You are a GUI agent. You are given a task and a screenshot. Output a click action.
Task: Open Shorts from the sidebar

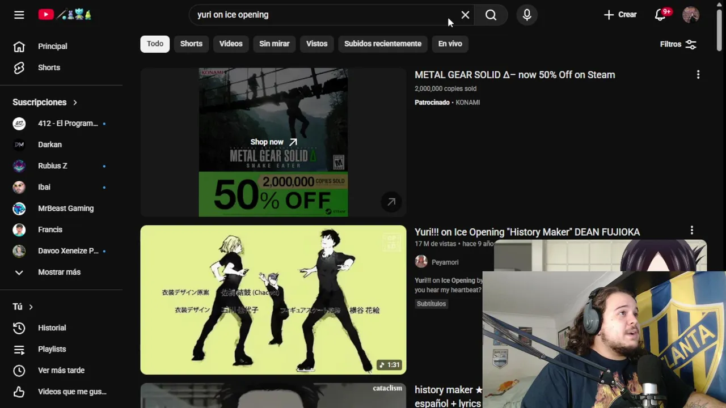pos(61,67)
